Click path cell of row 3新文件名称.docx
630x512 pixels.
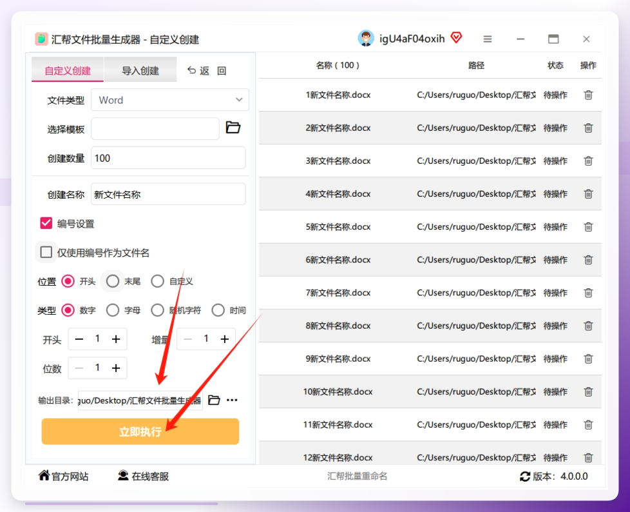476,161
